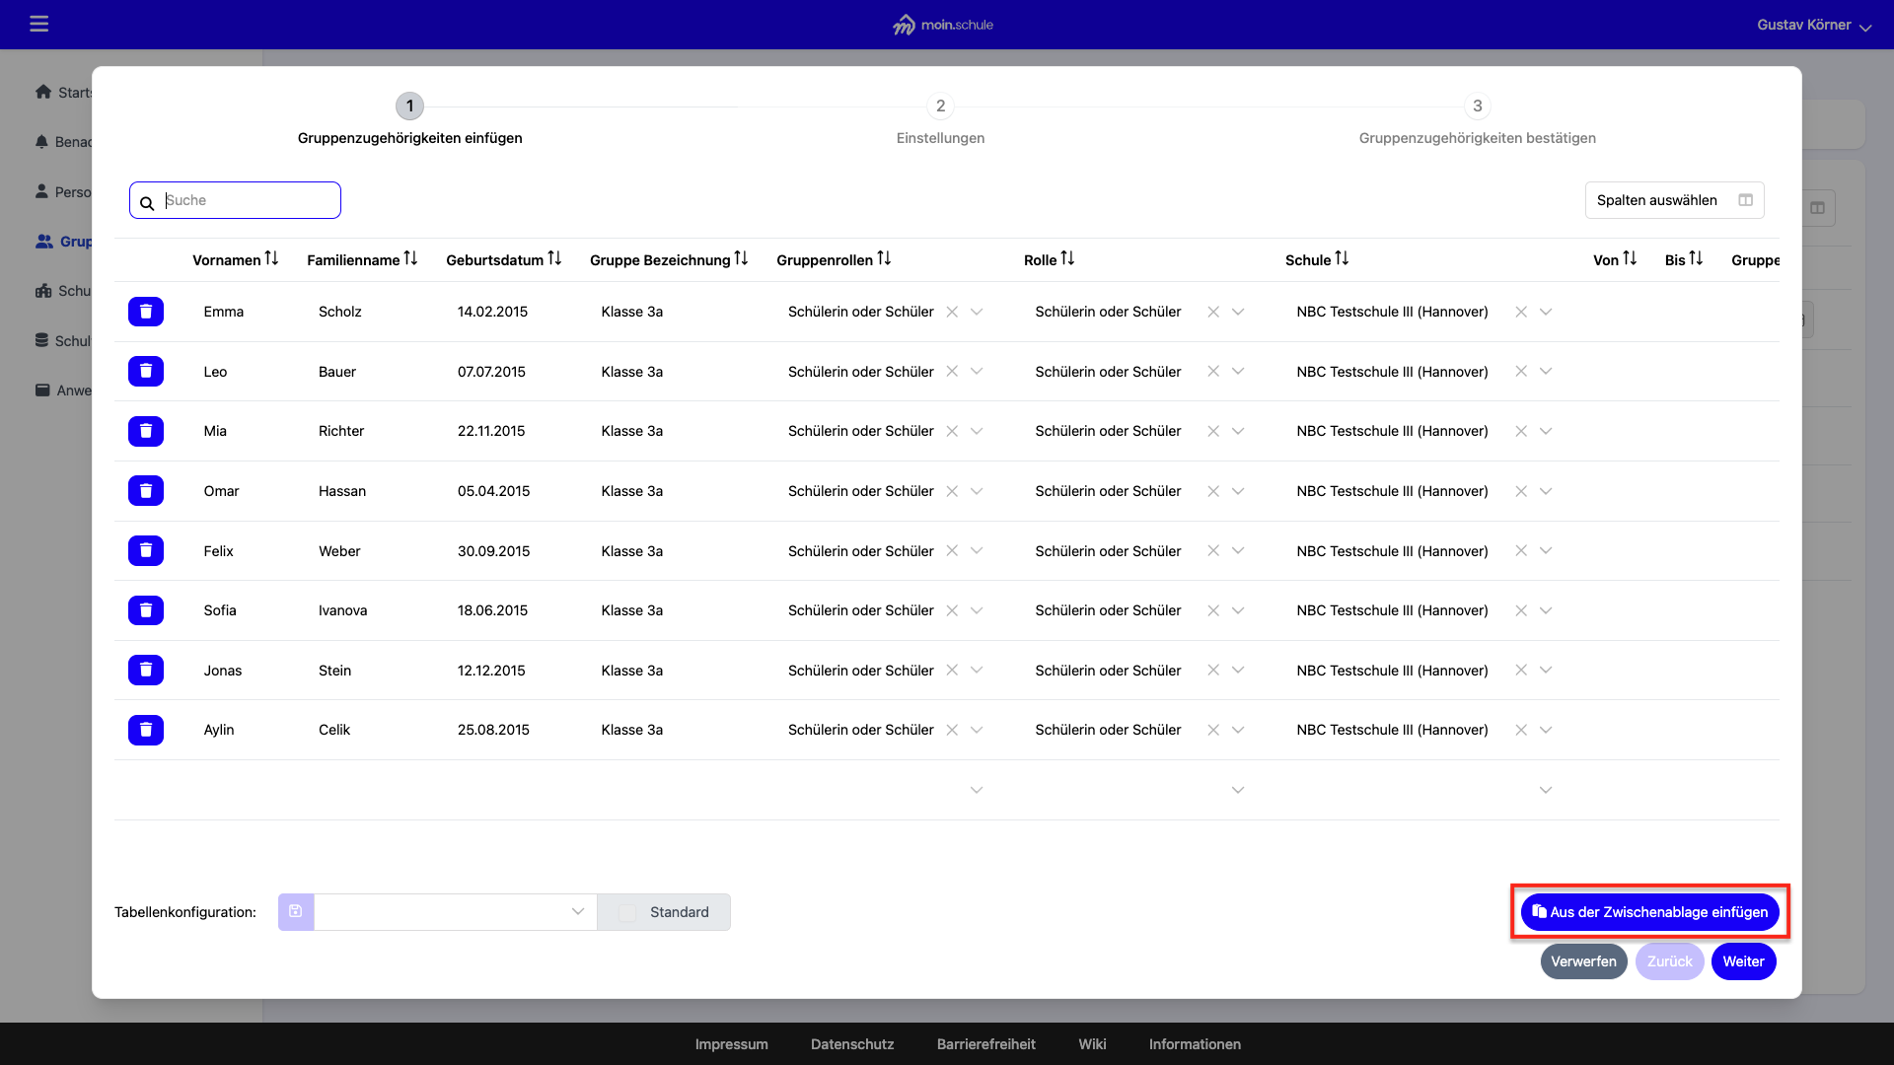
Task: Open the Impressum link
Action: (731, 1044)
